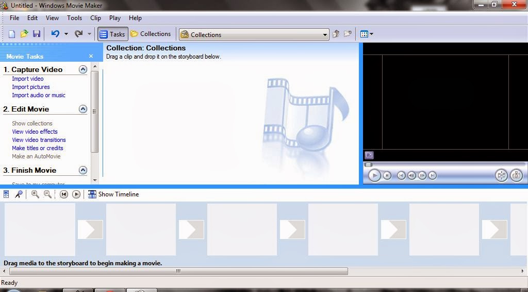Create a new collection folder
Viewport: 528px width, 292px height.
coord(348,34)
